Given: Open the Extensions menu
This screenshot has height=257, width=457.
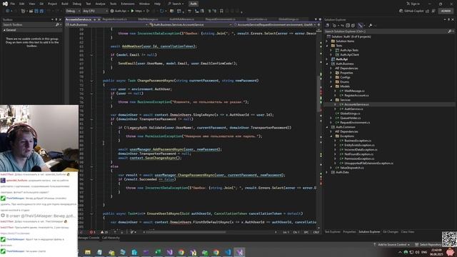Looking at the screenshot, I should [128, 4].
